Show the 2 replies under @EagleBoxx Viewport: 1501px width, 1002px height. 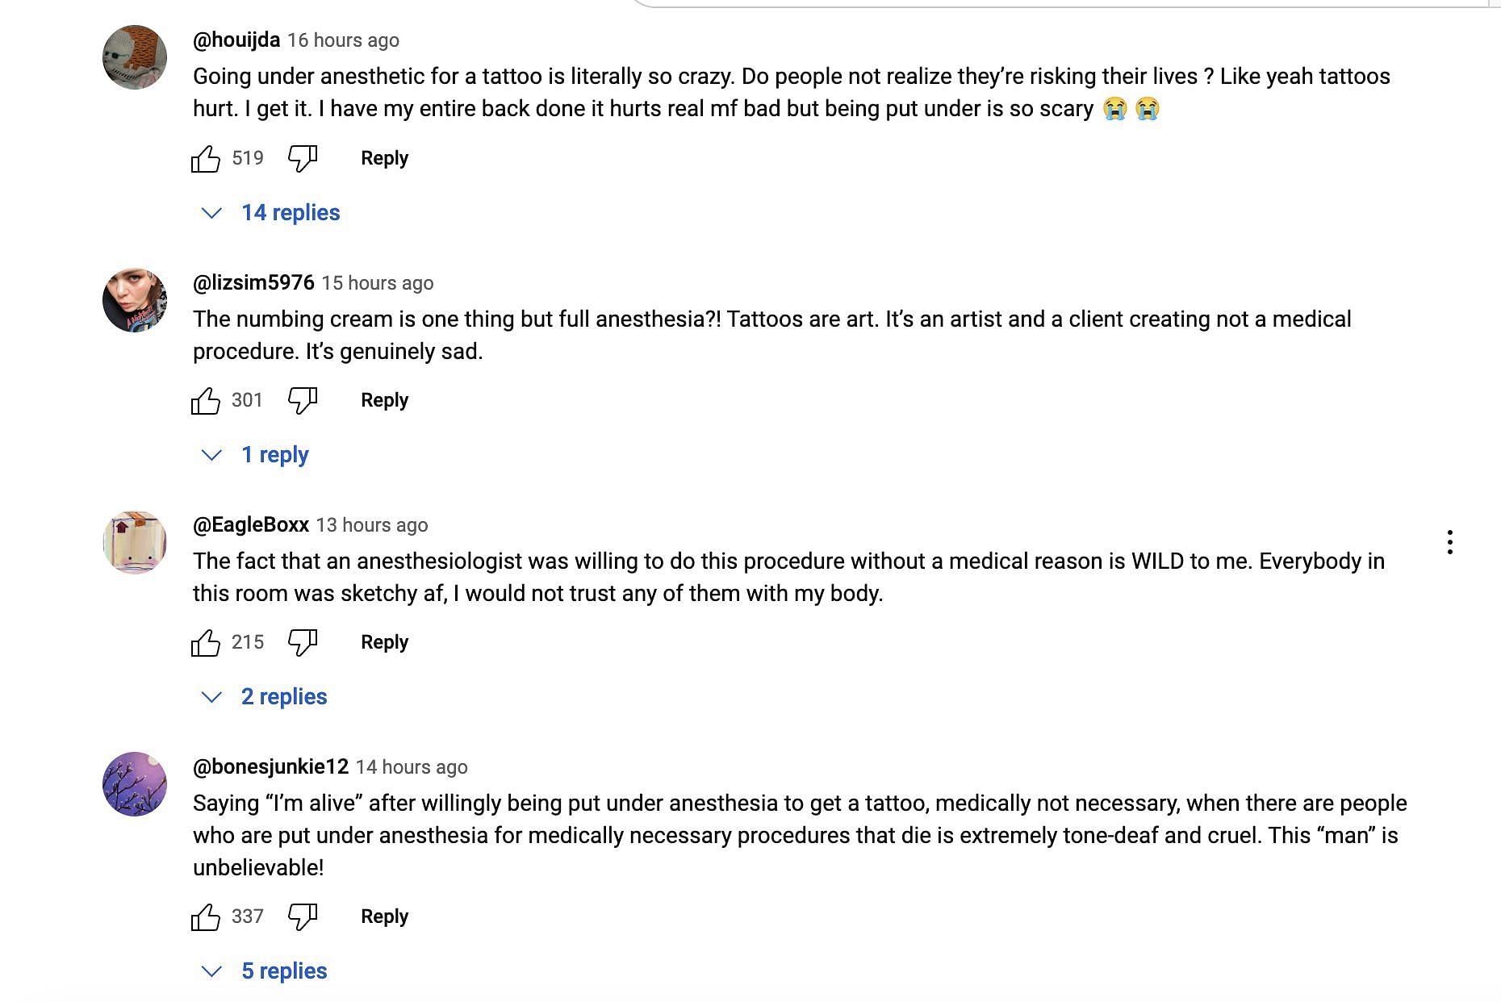pos(264,697)
